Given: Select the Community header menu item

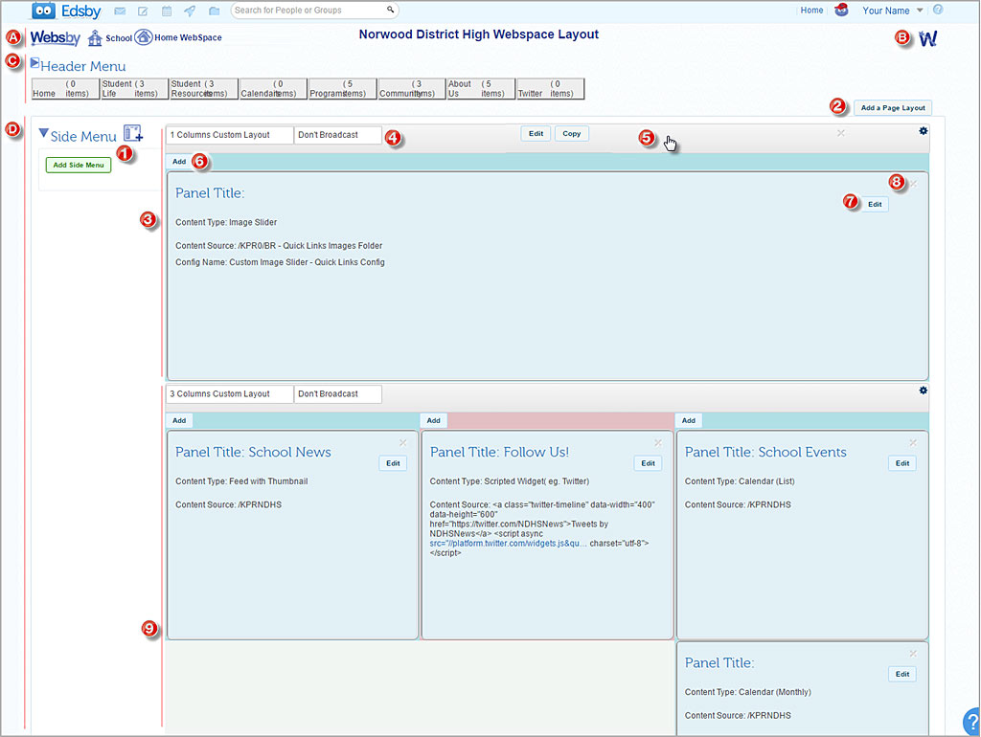Looking at the screenshot, I should [x=412, y=89].
